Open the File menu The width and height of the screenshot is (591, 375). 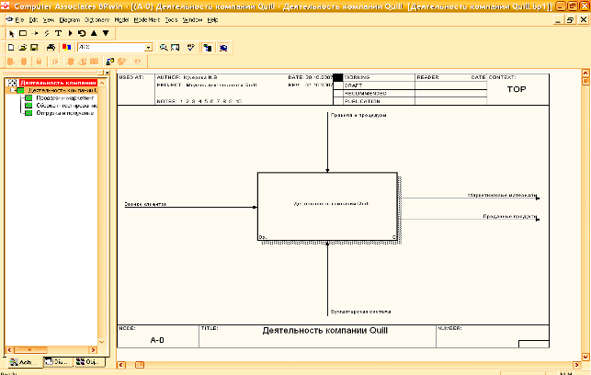19,20
